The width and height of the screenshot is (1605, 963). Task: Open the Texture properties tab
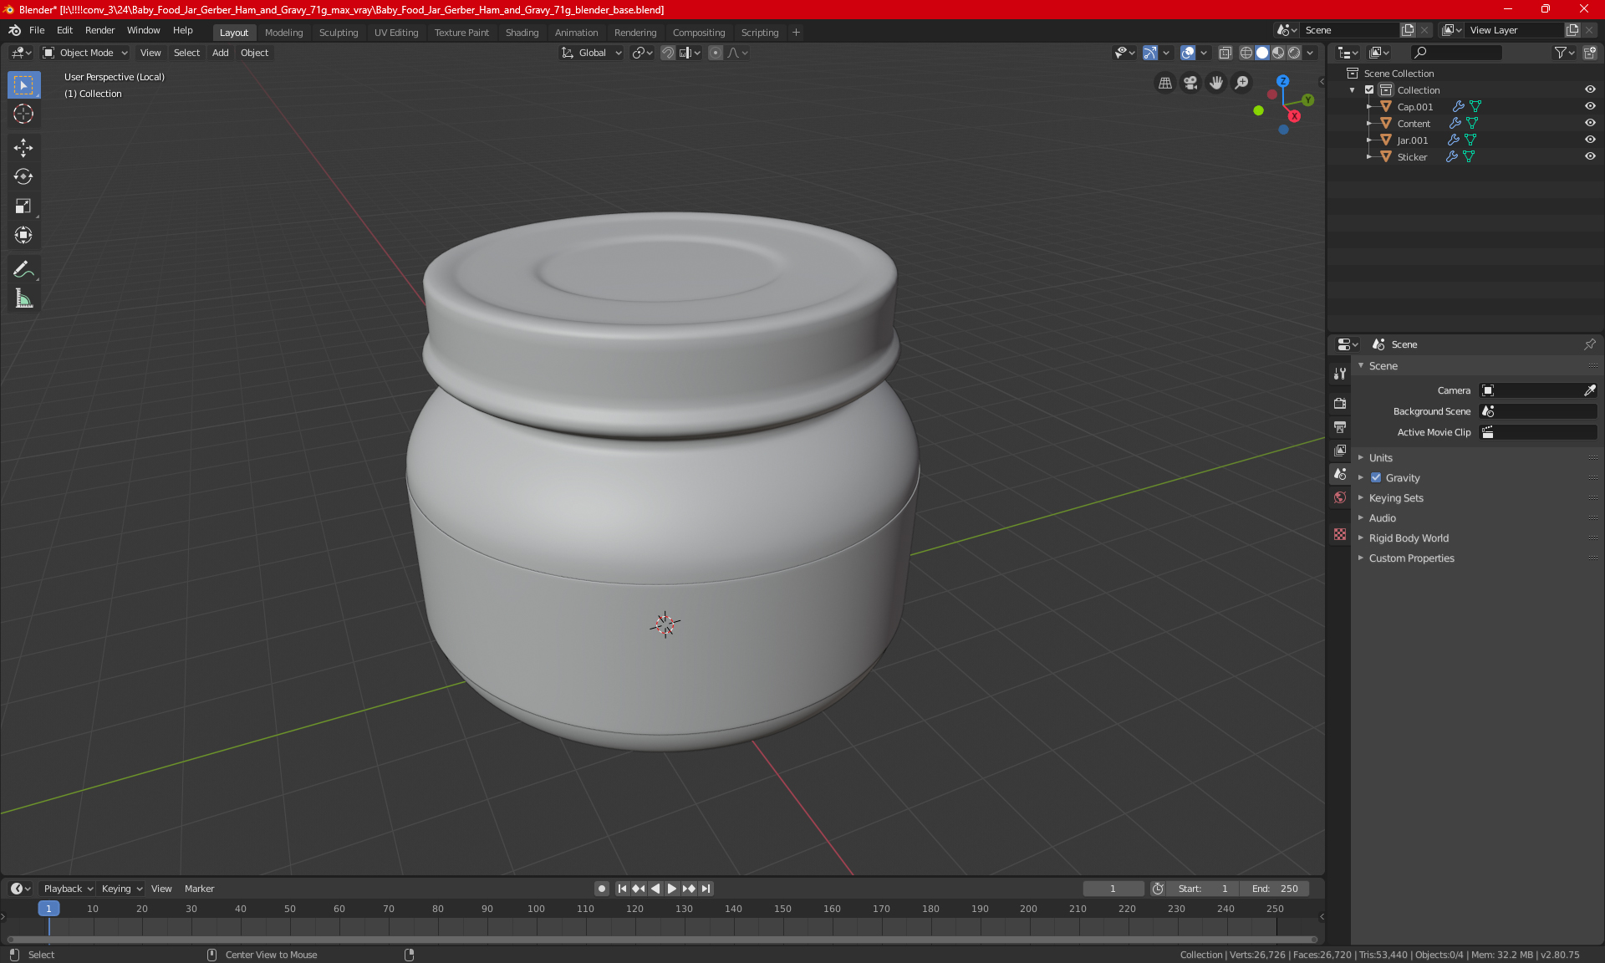[1340, 534]
